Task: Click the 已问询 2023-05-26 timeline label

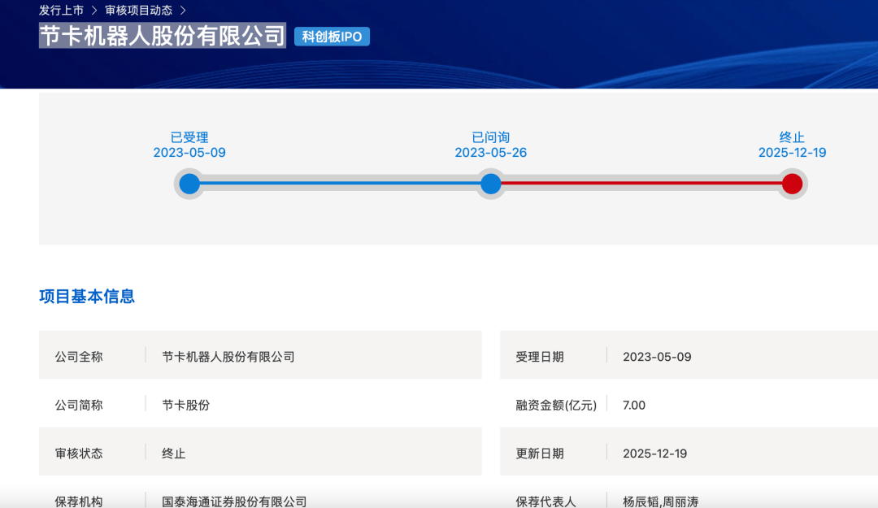Action: click(491, 145)
